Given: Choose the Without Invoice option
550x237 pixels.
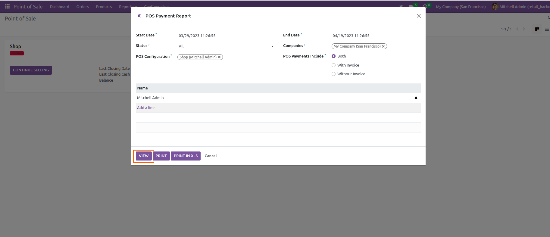Looking at the screenshot, I should point(333,74).
